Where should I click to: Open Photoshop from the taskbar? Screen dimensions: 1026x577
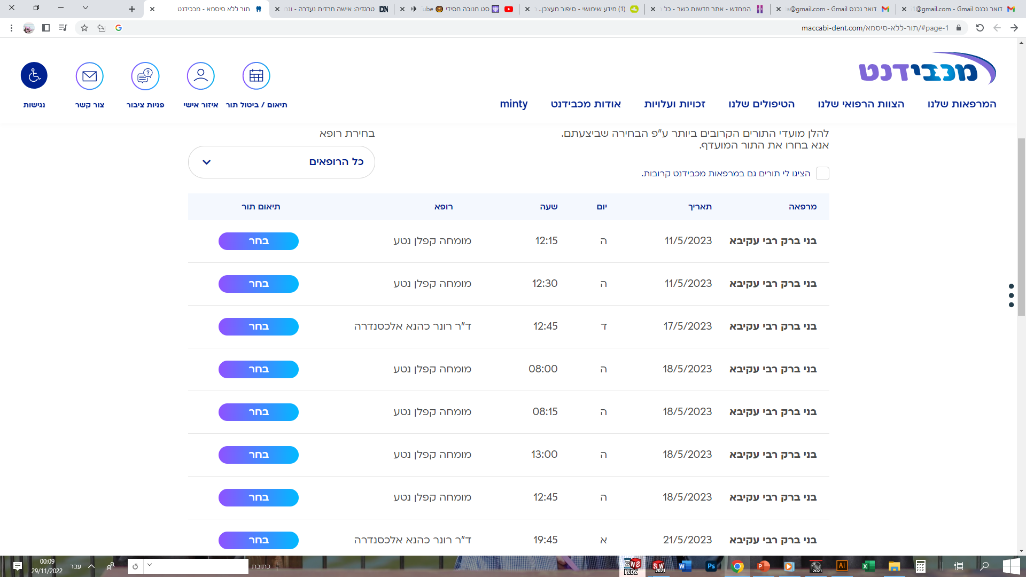point(711,566)
